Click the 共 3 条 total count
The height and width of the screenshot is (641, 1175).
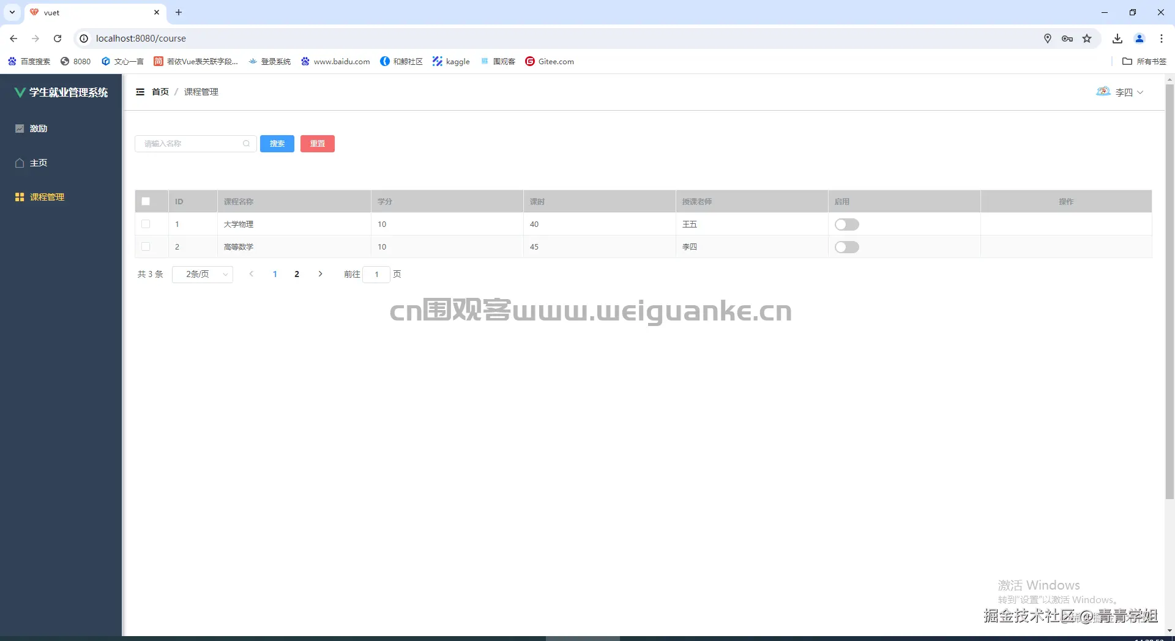click(x=151, y=274)
